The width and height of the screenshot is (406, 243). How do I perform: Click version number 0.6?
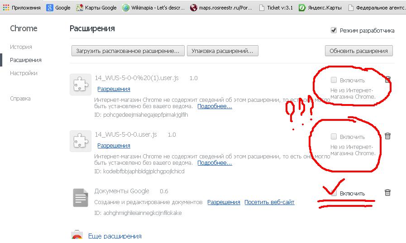coord(164,191)
